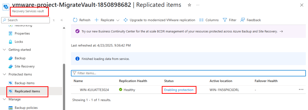Open Locks in the sidebar

click(x=19, y=42)
